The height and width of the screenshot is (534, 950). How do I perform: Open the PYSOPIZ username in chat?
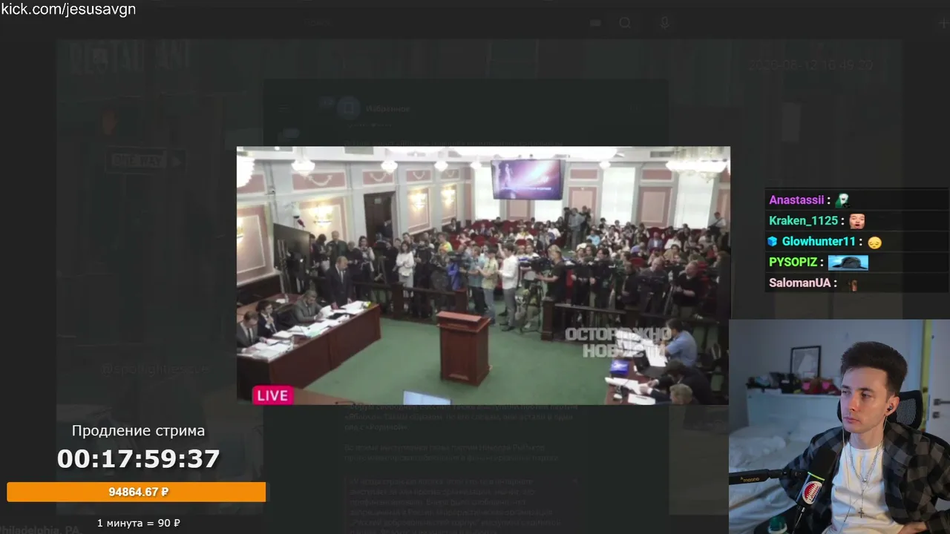click(x=793, y=263)
